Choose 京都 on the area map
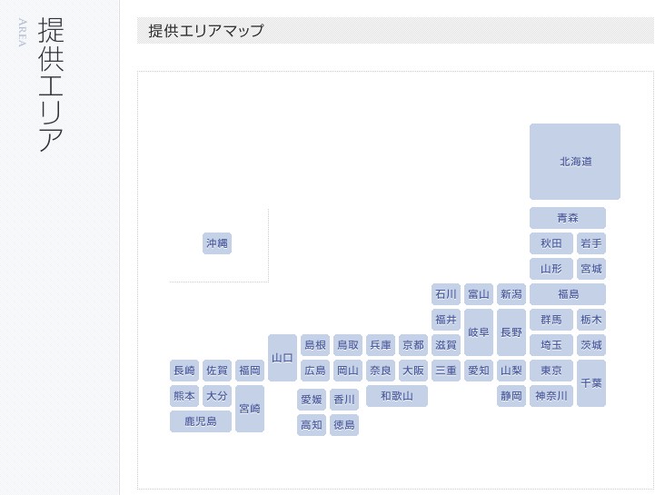 pos(413,345)
